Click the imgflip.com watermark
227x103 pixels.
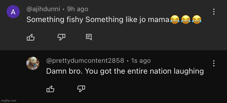(x=9, y=101)
